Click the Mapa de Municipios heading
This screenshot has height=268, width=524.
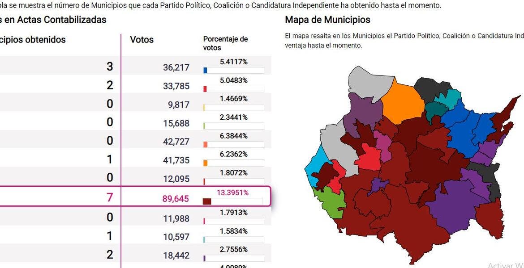coord(327,20)
